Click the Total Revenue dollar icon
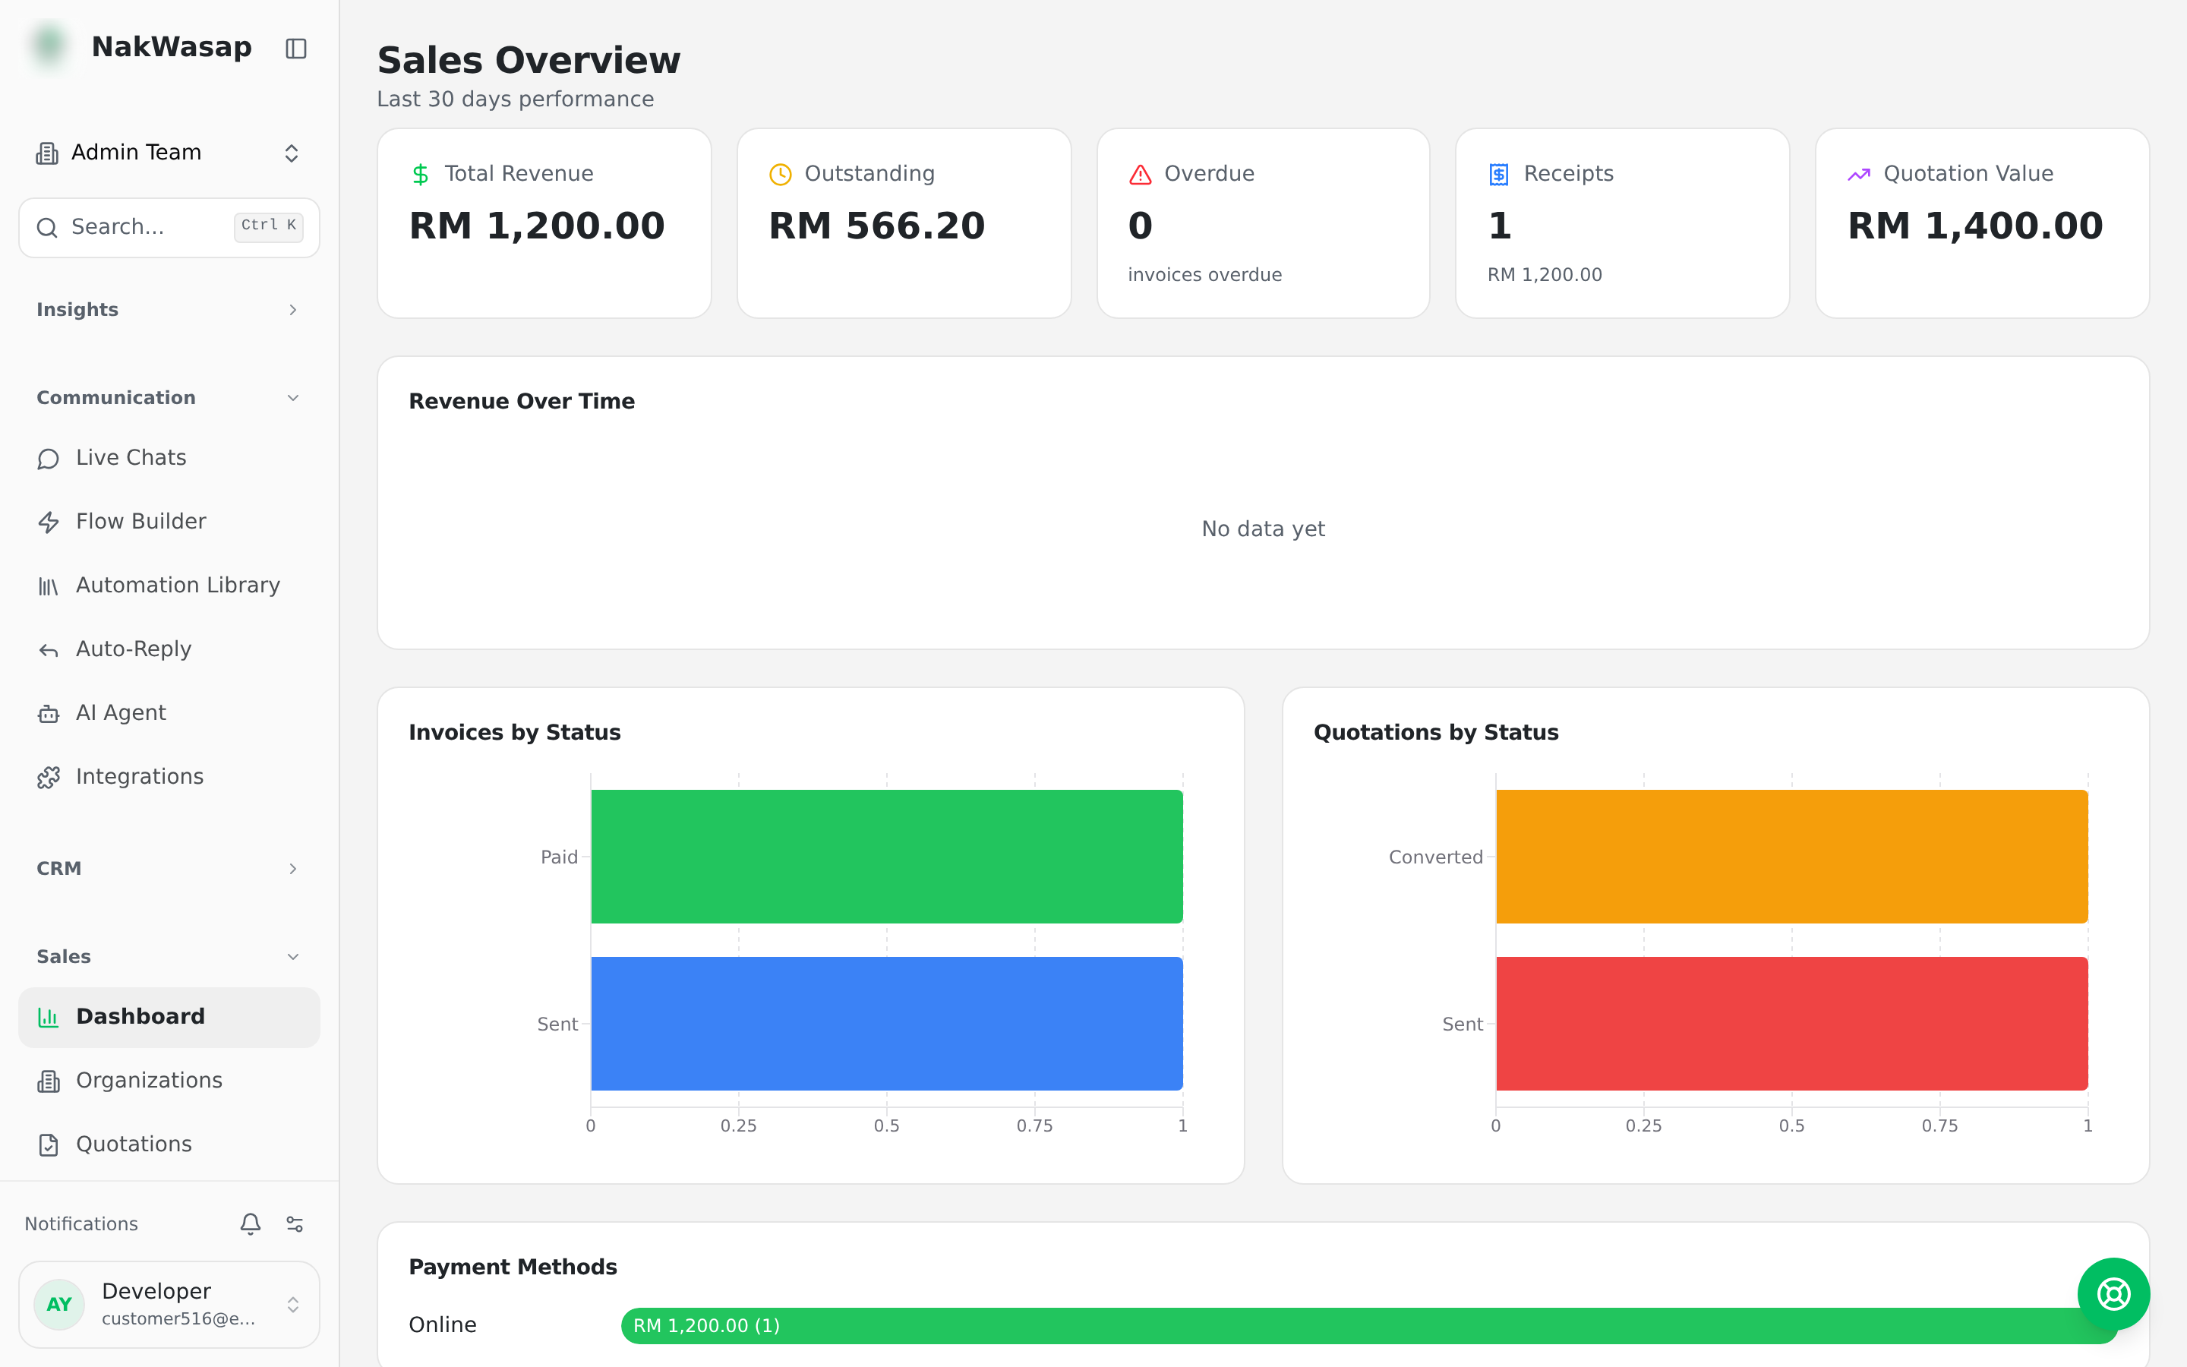 420,175
